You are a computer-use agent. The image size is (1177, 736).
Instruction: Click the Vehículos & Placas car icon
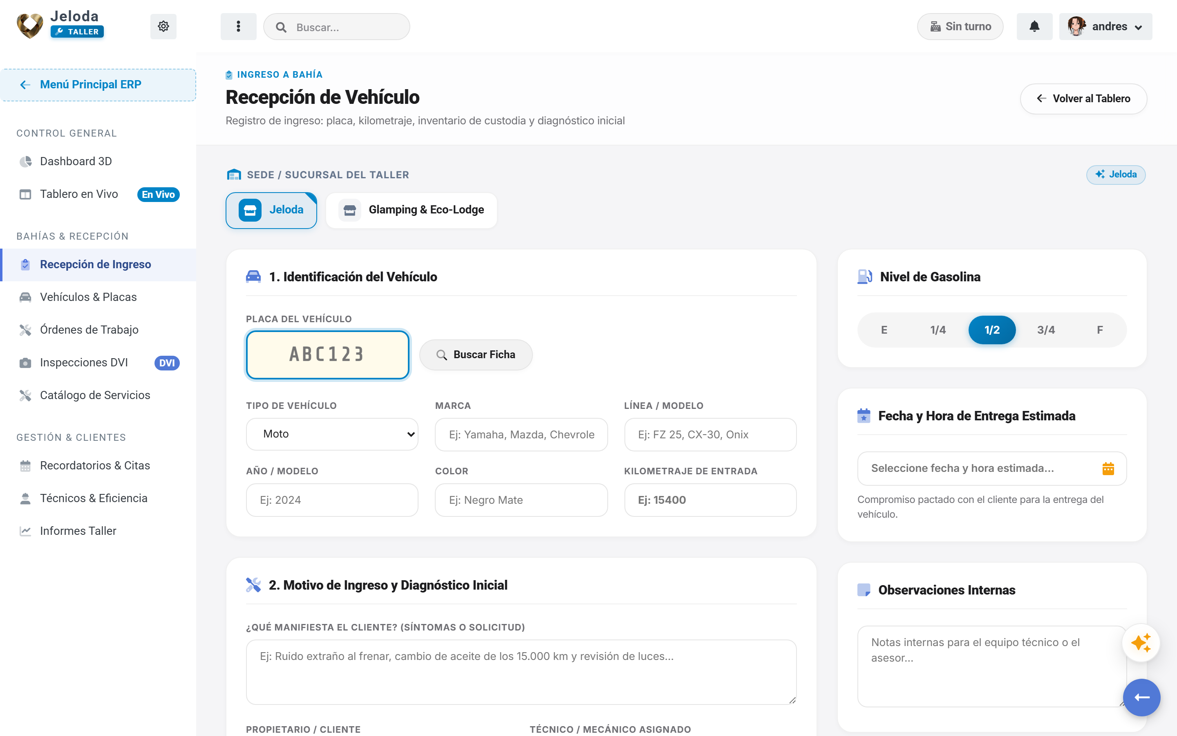coord(25,297)
